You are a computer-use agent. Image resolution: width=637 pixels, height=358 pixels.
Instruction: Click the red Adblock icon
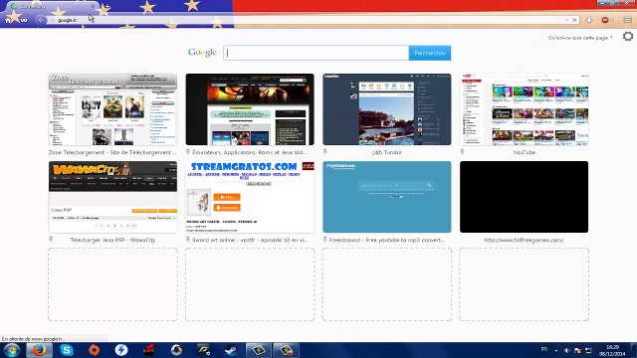(605, 20)
